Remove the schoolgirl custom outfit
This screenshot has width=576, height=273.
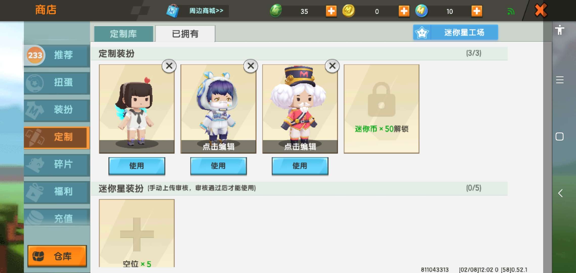169,66
